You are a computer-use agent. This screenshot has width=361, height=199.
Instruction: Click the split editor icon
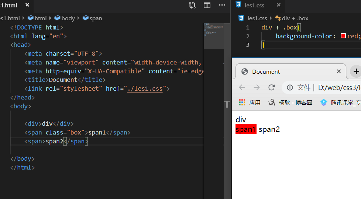[x=207, y=5]
